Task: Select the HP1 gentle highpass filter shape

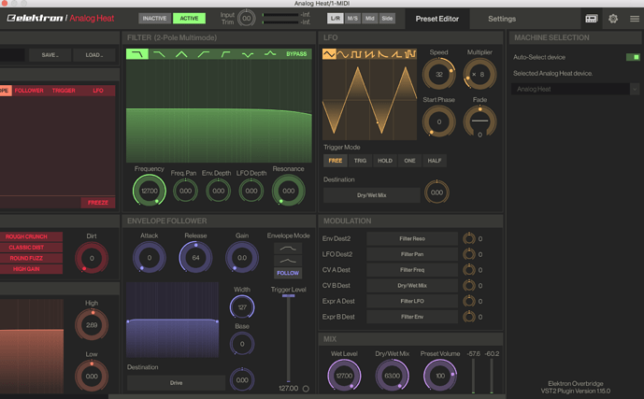Action: click(204, 54)
